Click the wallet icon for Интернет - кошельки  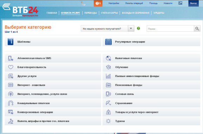(11, 85)
